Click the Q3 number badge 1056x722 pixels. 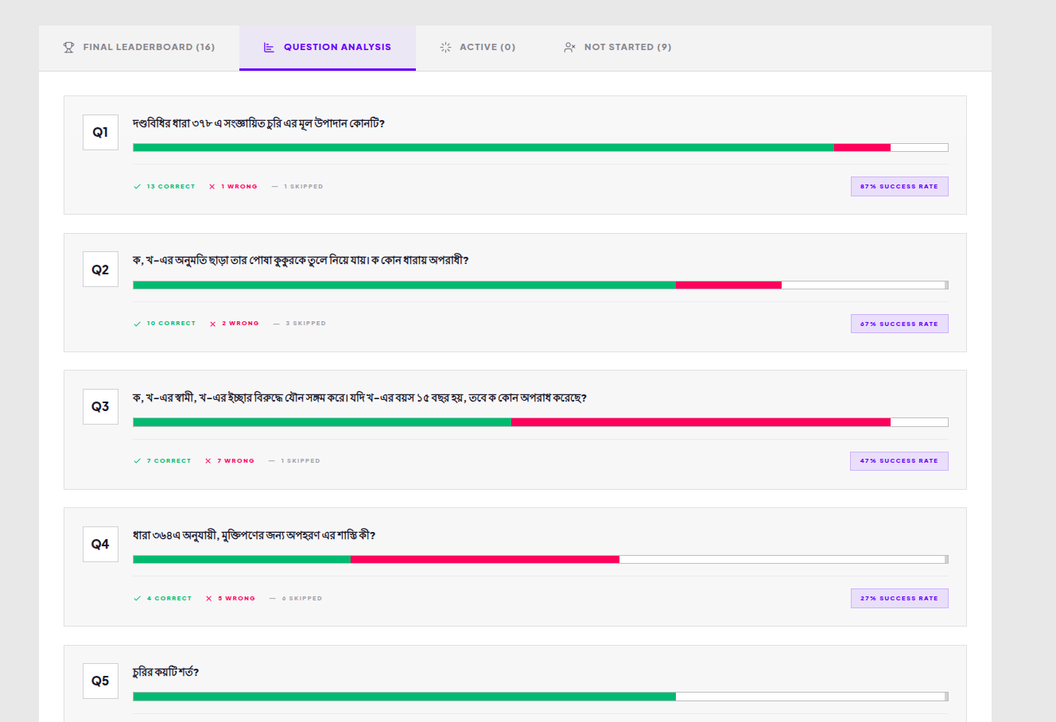[x=100, y=407]
